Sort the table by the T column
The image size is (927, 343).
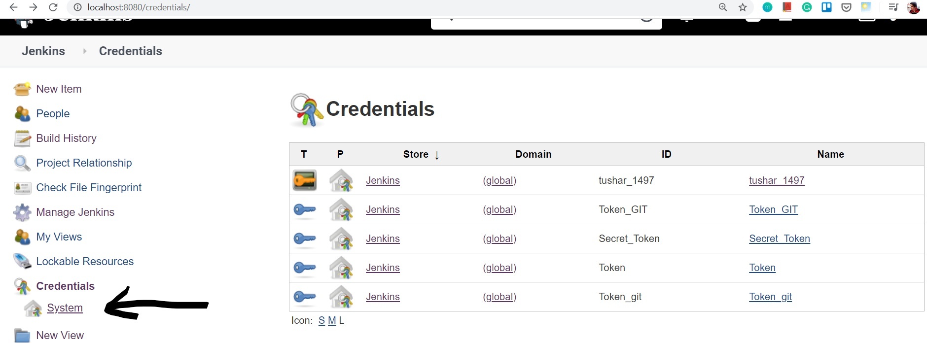[304, 154]
